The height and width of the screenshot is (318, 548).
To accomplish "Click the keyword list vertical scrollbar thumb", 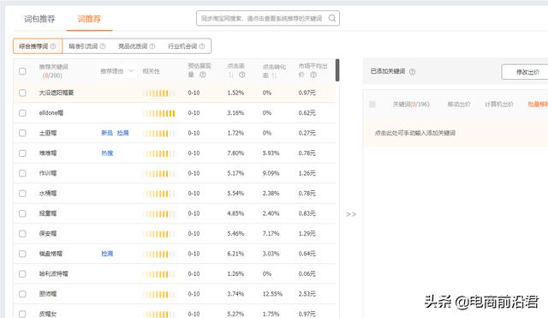I will click(x=337, y=70).
